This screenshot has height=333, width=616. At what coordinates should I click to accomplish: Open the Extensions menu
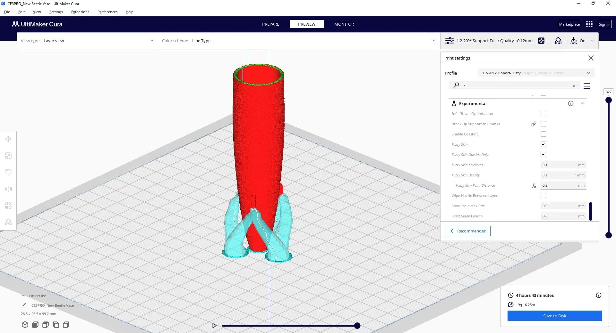coord(80,12)
